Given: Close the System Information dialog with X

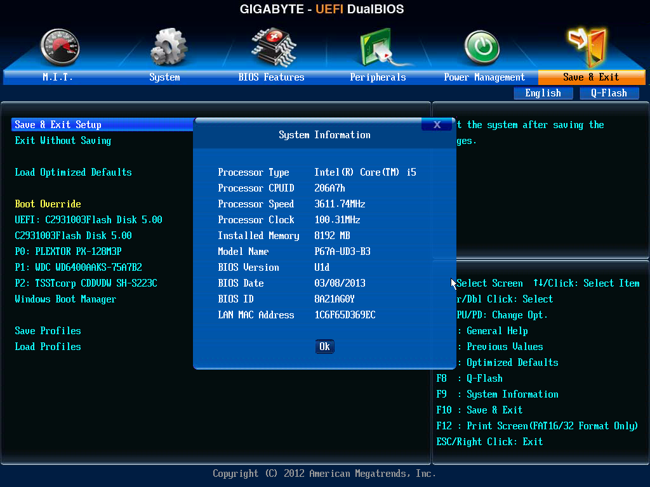Looking at the screenshot, I should (x=437, y=125).
